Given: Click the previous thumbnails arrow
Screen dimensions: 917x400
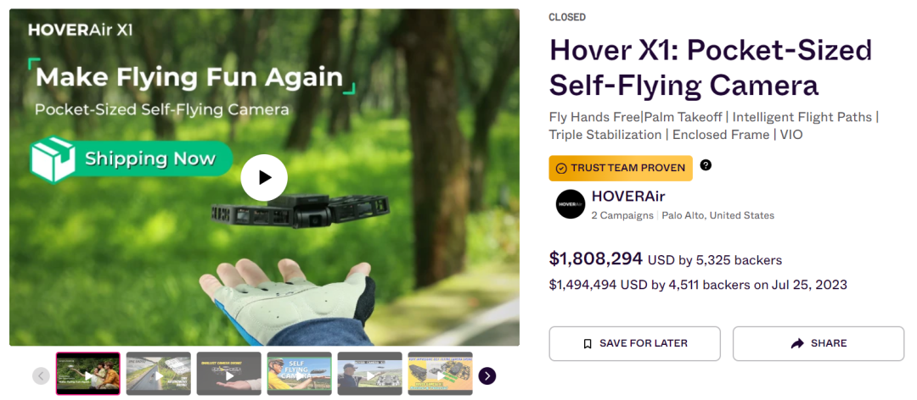Looking at the screenshot, I should [x=41, y=375].
